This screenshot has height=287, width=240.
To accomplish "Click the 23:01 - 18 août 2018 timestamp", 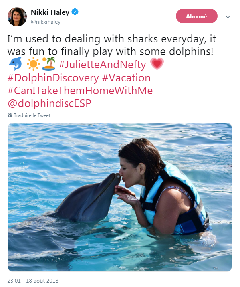I will [x=34, y=279].
